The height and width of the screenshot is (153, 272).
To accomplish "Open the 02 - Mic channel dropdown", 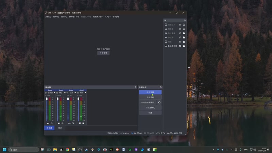I will tap(65, 93).
